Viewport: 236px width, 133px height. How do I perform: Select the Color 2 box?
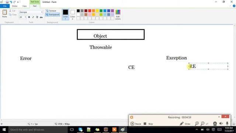coord(73,14)
